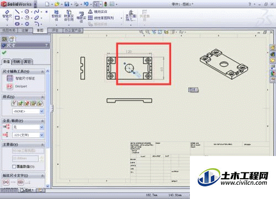Click the Convert Entities tool

click(x=68, y=15)
